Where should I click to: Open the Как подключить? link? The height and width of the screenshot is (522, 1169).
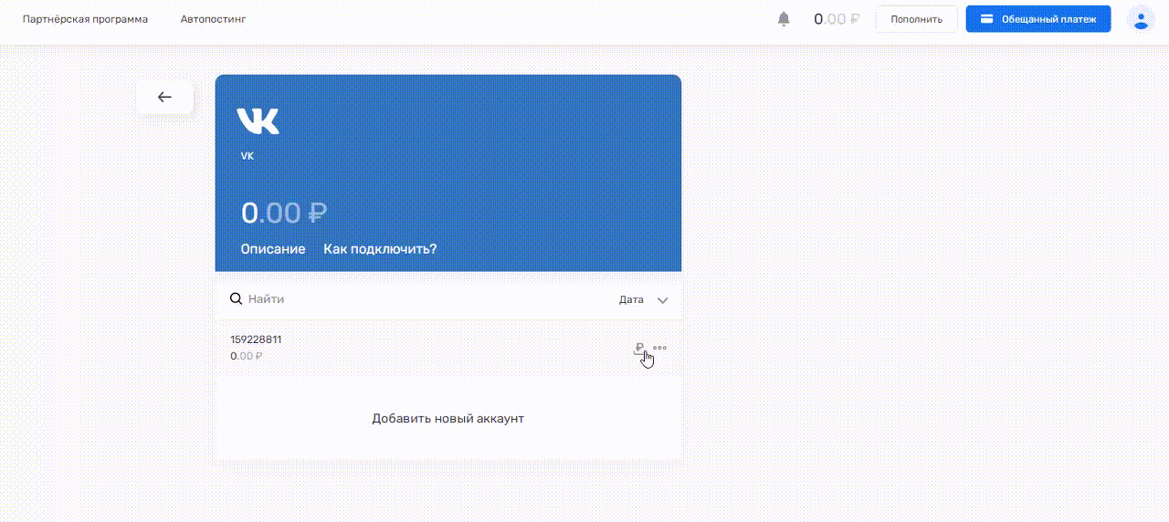[x=380, y=249]
